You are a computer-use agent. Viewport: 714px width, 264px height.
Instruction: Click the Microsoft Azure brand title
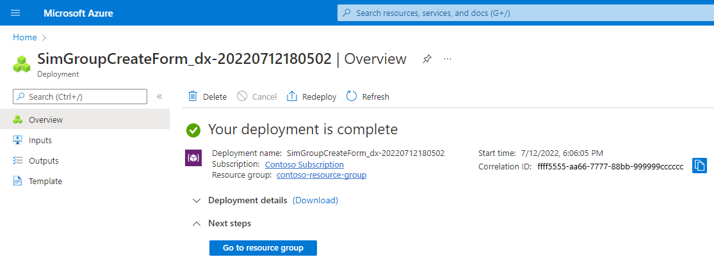pos(78,13)
